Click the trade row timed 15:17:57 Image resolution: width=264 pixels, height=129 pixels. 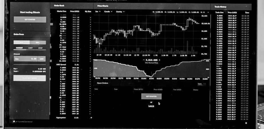coord(233,59)
